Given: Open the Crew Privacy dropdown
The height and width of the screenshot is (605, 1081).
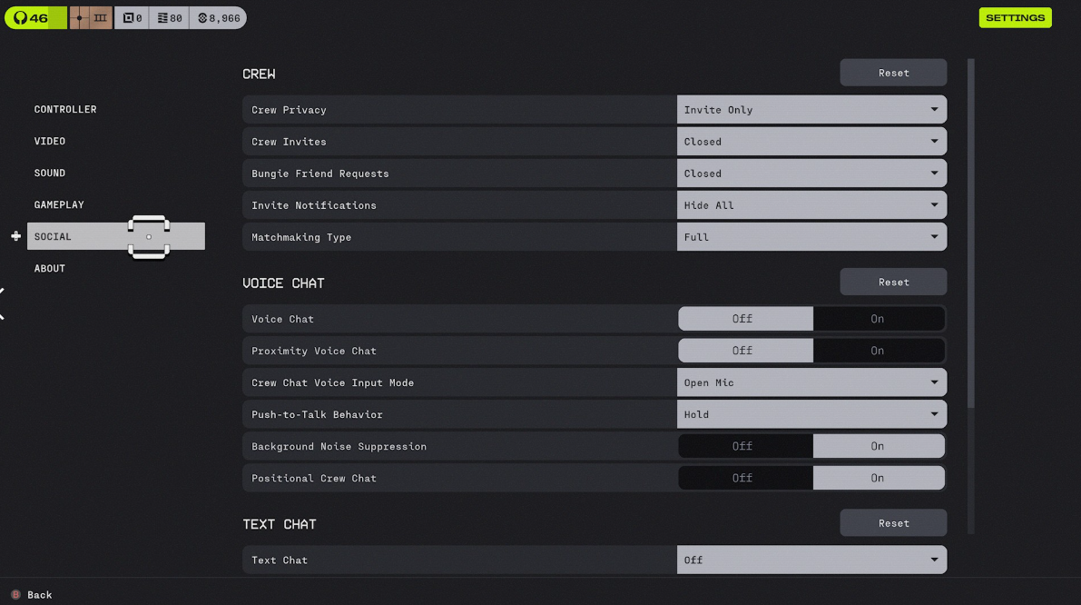Looking at the screenshot, I should (x=811, y=110).
